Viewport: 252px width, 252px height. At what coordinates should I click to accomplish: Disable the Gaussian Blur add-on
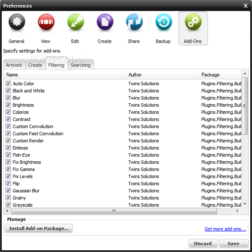click(x=8, y=190)
